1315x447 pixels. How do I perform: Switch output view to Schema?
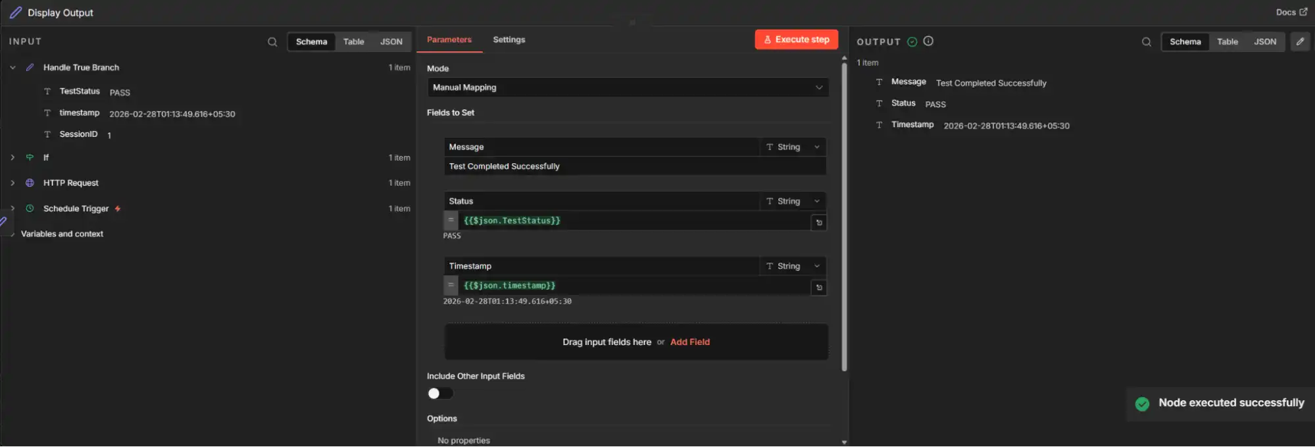[1185, 41]
